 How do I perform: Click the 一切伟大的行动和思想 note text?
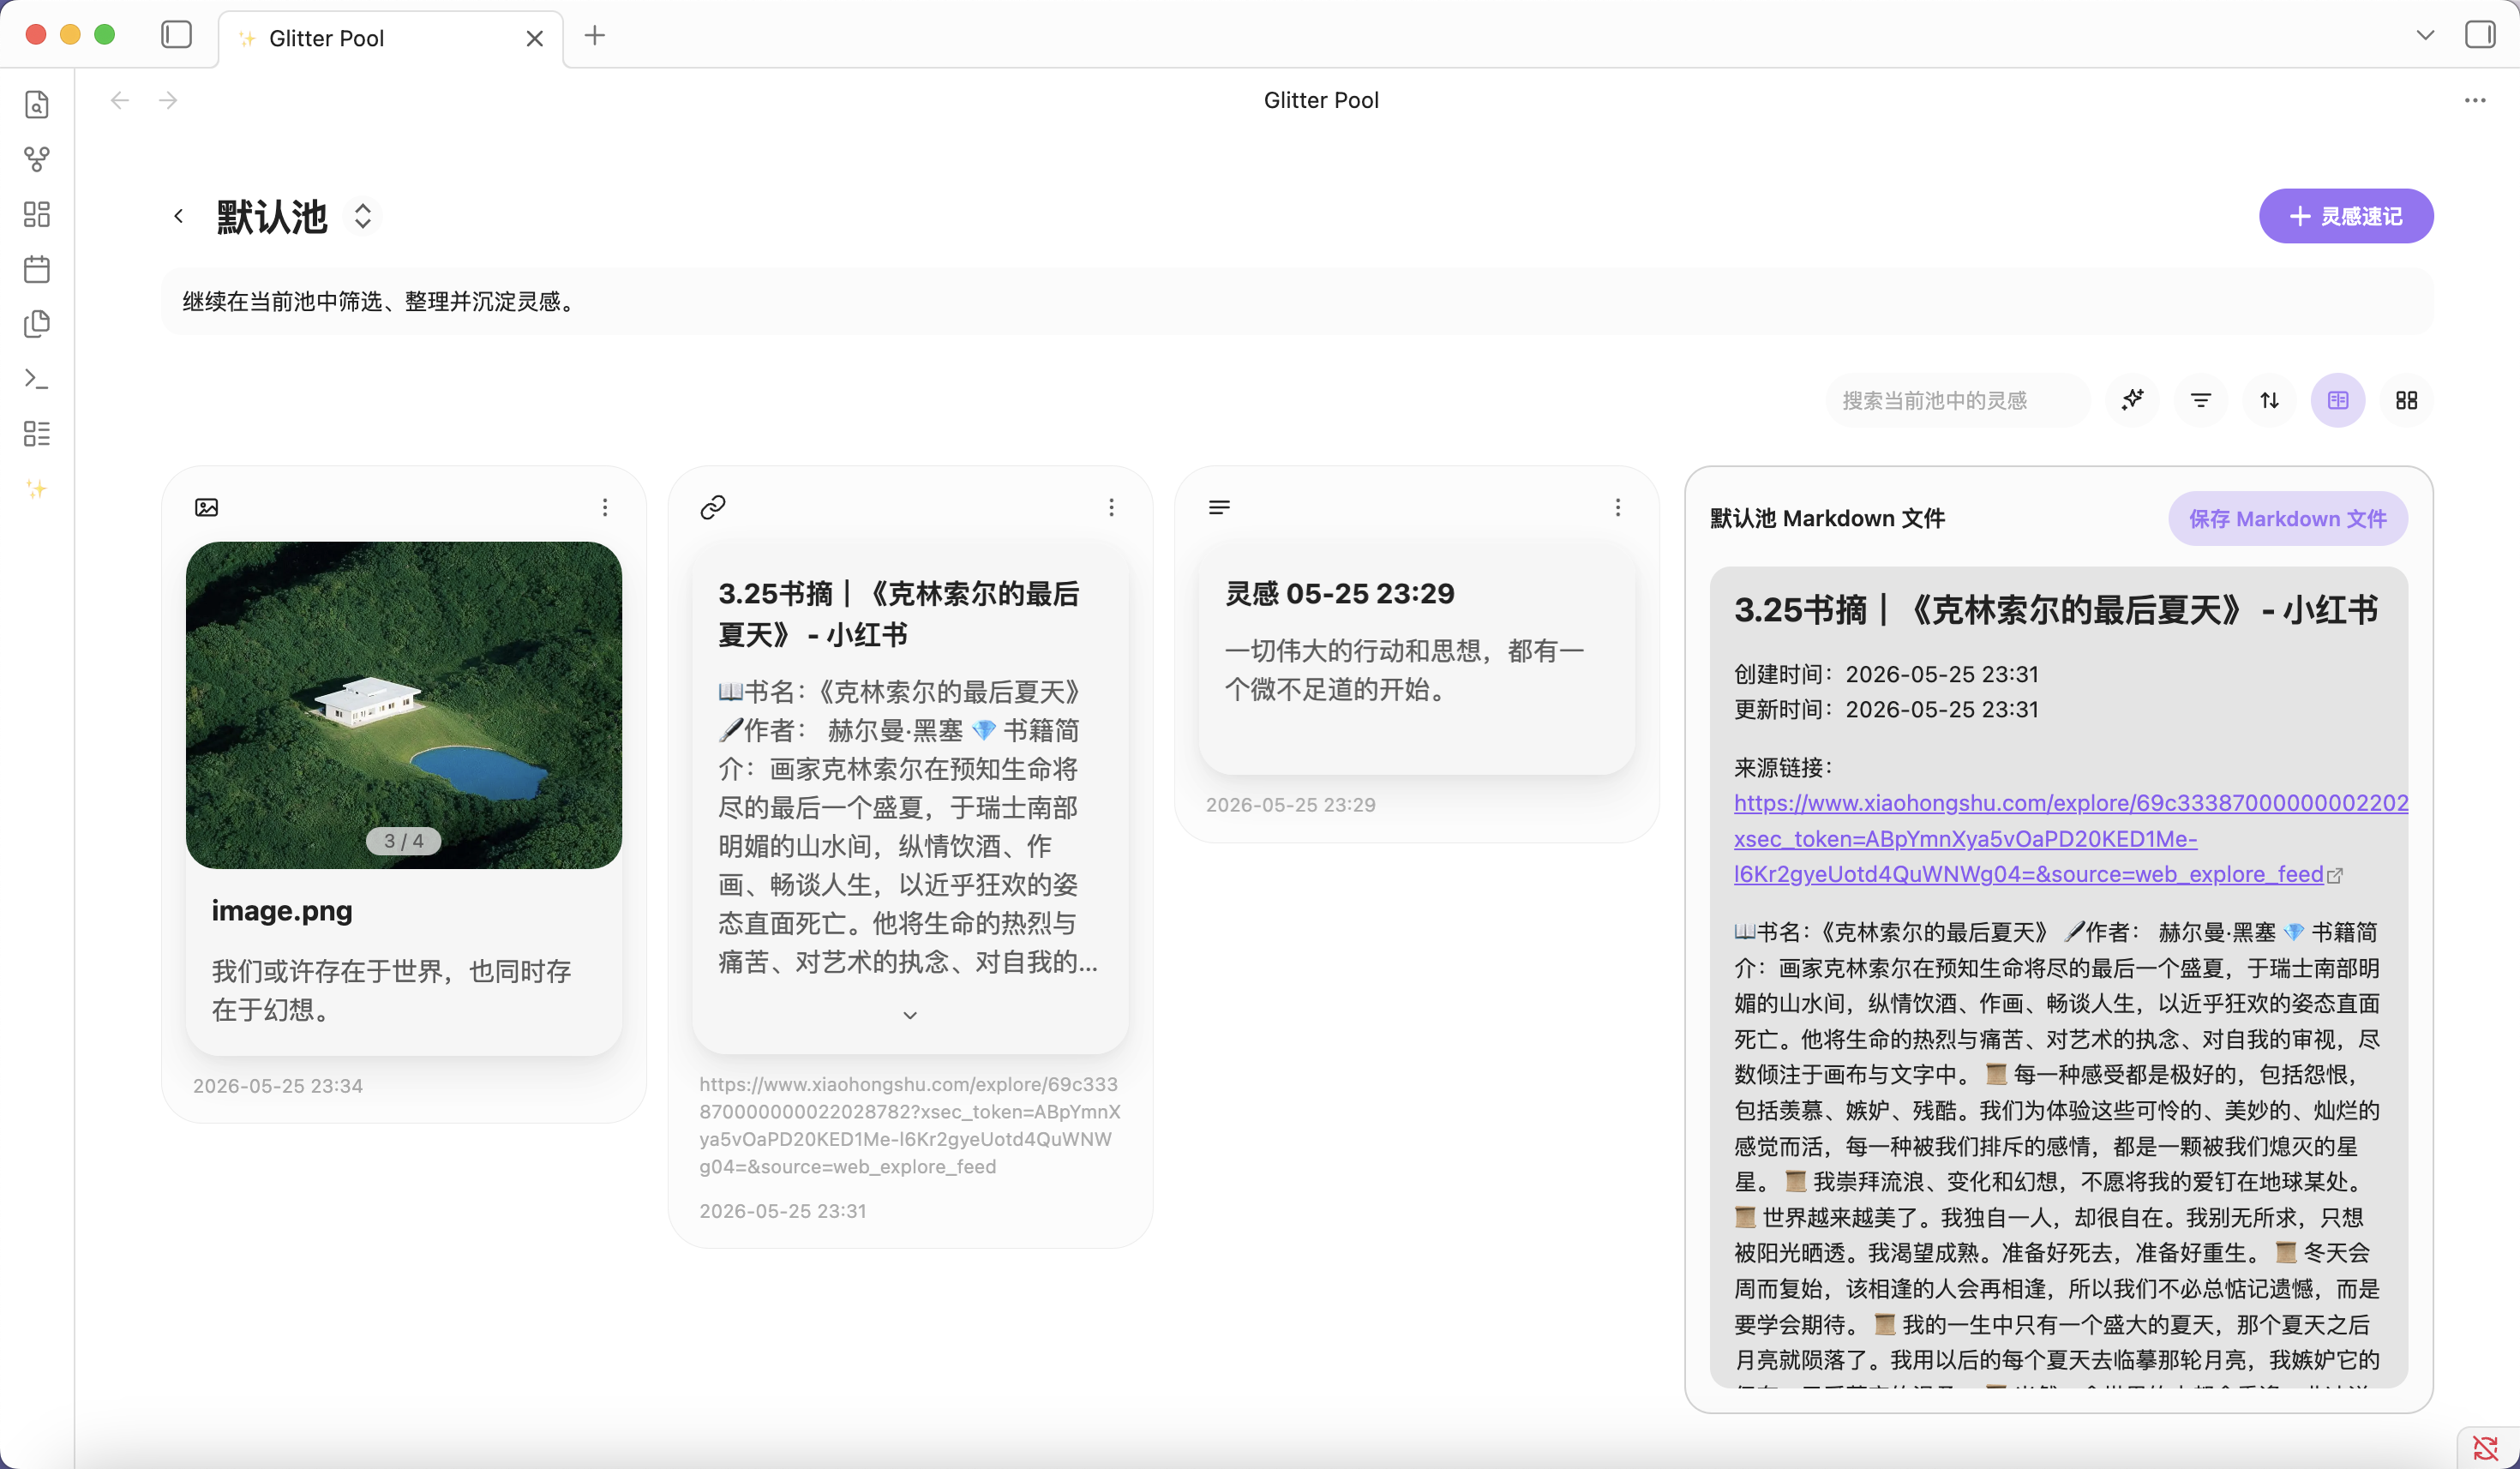click(1404, 670)
